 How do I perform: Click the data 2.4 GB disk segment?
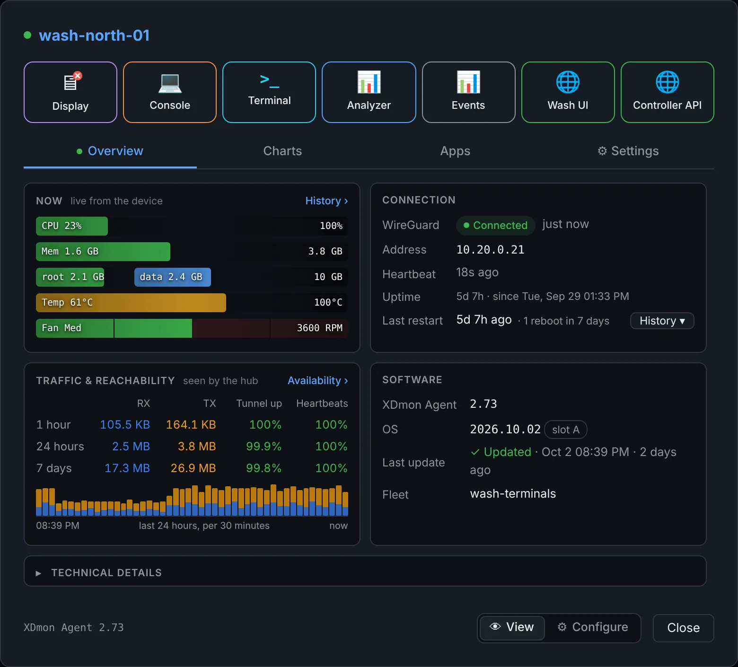tap(173, 277)
